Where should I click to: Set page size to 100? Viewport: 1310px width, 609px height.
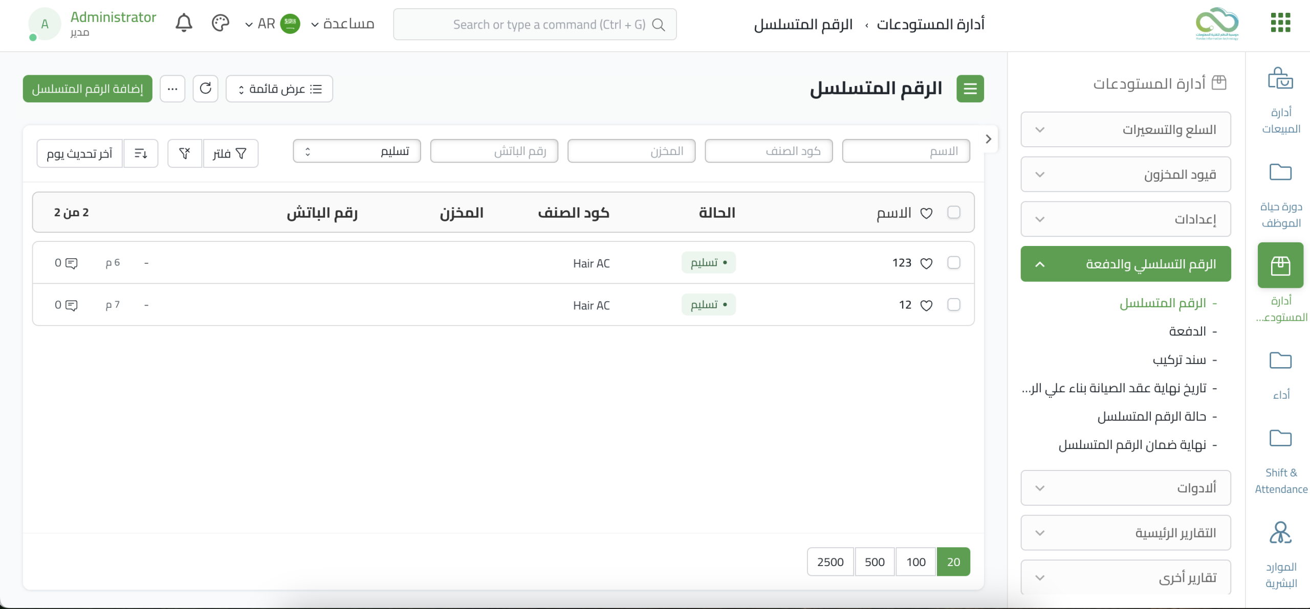(x=915, y=562)
